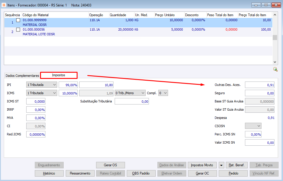Click the quantity cell 20,000000
The image size is (283, 181).
(x=126, y=29)
